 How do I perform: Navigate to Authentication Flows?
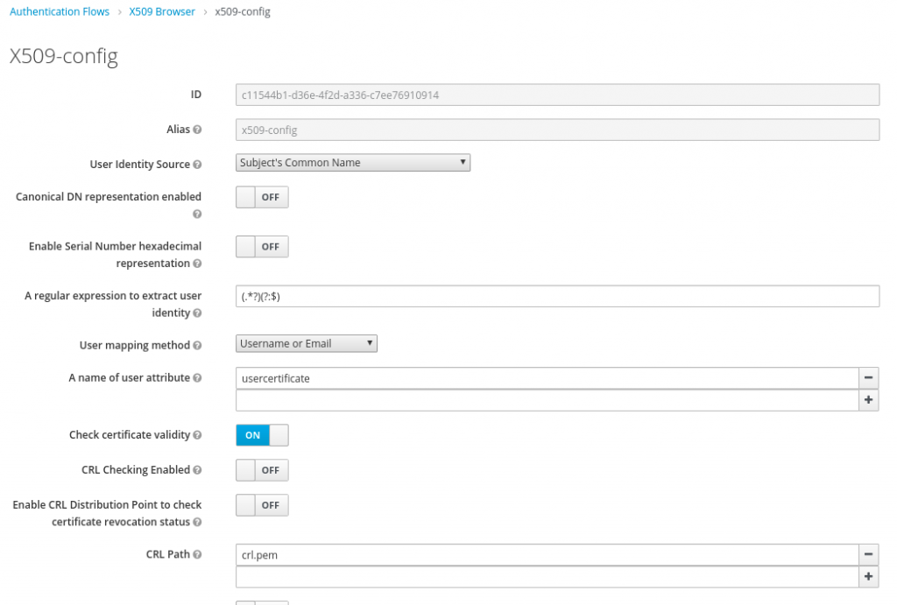click(x=59, y=11)
